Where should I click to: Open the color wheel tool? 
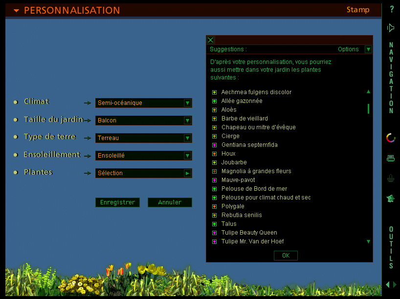tap(391, 138)
